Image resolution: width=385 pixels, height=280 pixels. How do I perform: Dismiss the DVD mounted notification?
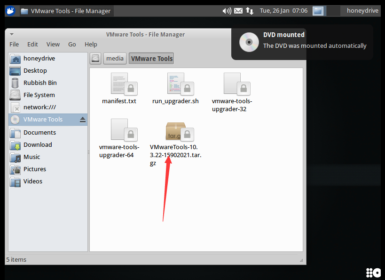point(302,42)
